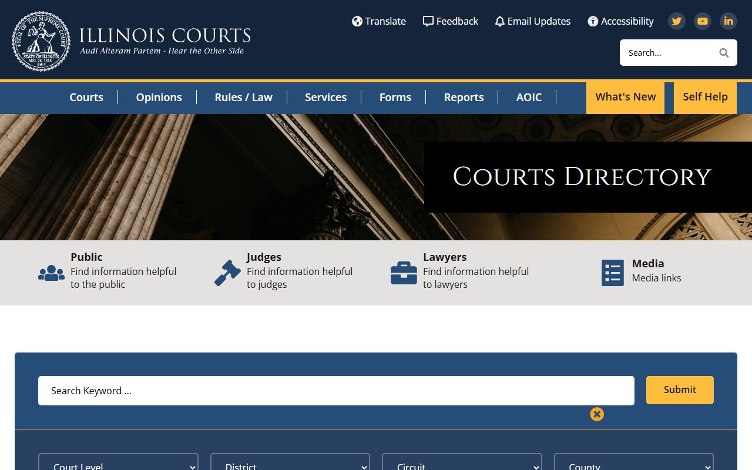Open the YouTube social icon

point(703,21)
